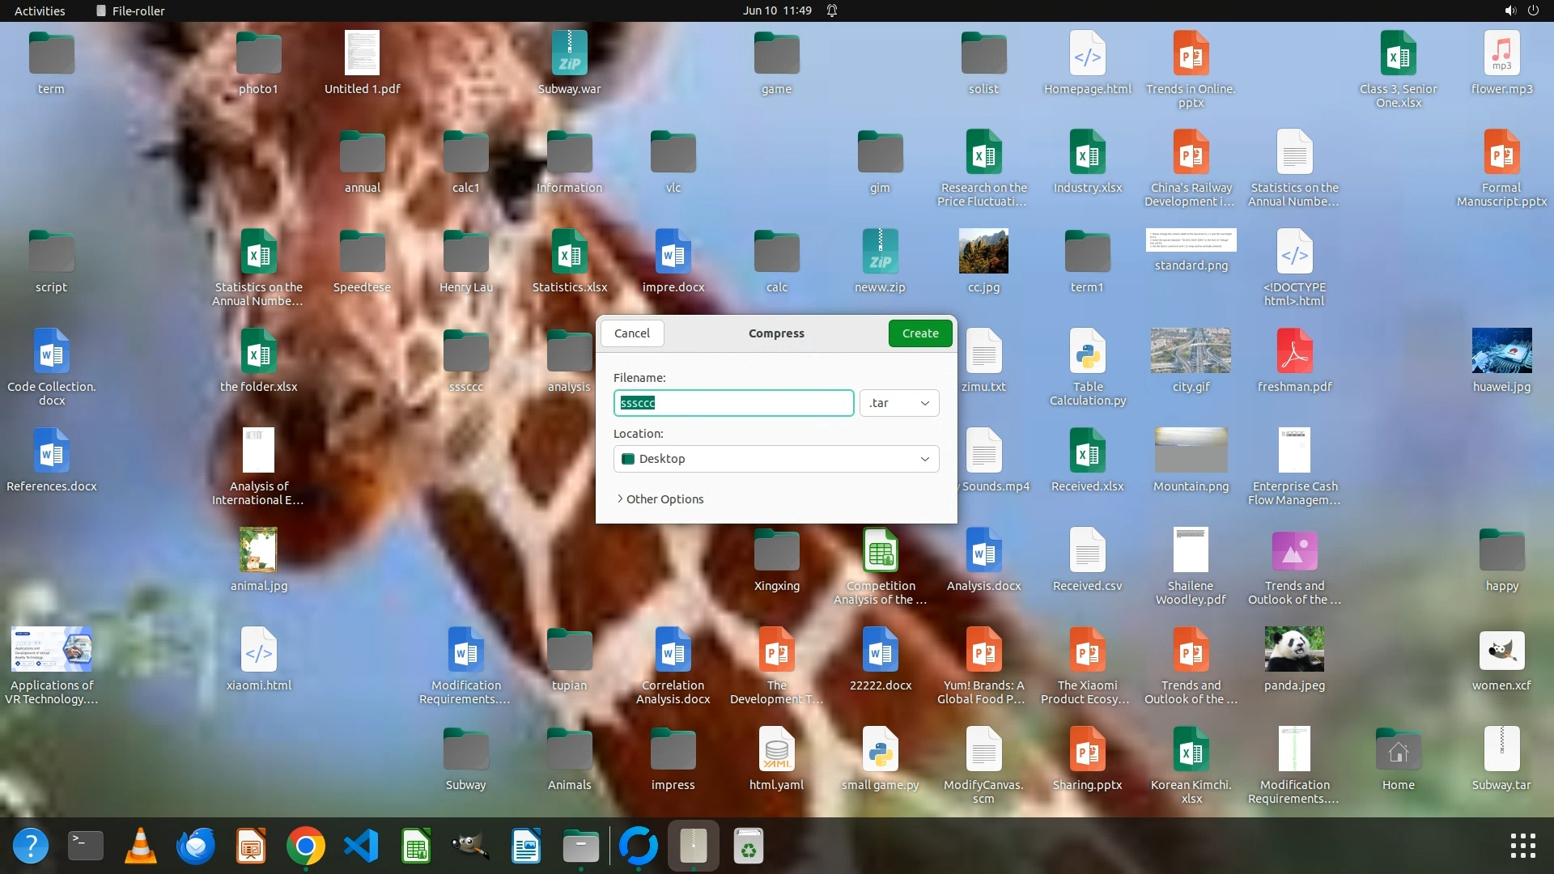1554x874 pixels.
Task: Cancel the Compress dialog
Action: (631, 333)
